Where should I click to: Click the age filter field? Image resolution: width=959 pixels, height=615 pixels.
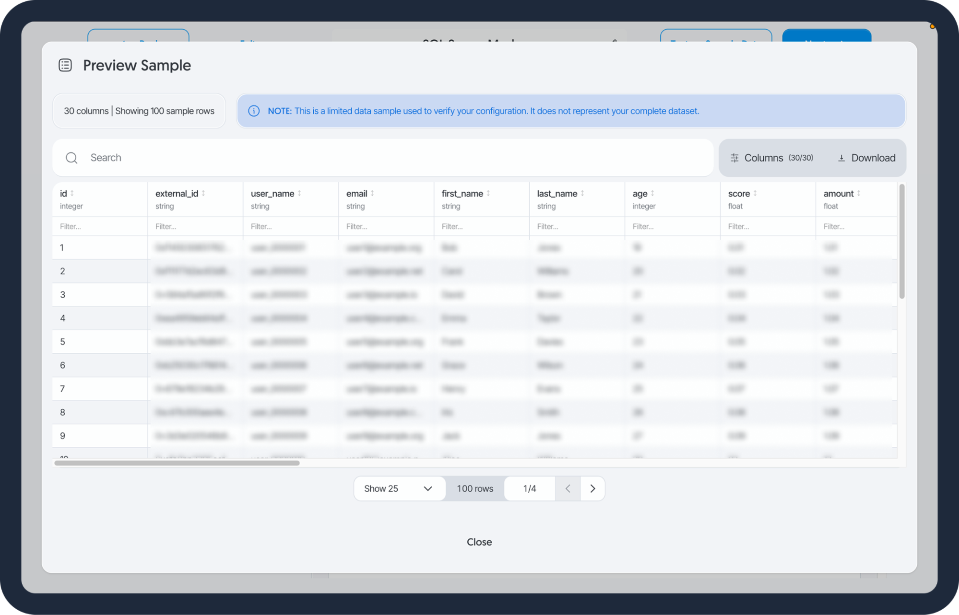[673, 226]
